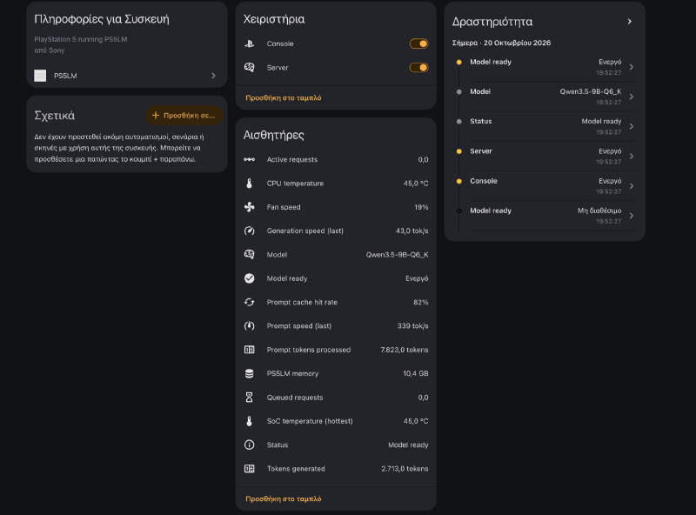Click Προσθήκη στο ταμπλό under Αισθητήρες
The image size is (696, 515).
284,498
